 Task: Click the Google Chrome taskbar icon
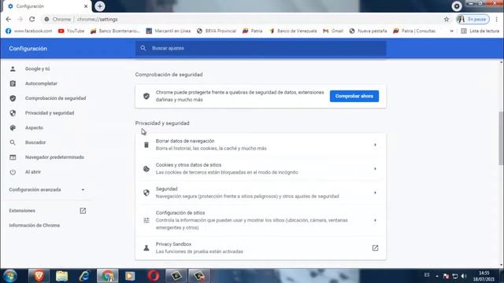click(x=107, y=276)
